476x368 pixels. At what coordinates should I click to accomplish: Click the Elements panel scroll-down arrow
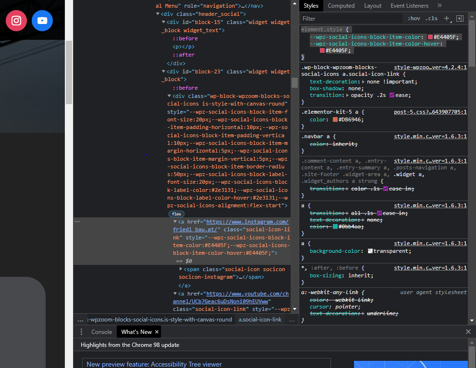click(x=294, y=309)
